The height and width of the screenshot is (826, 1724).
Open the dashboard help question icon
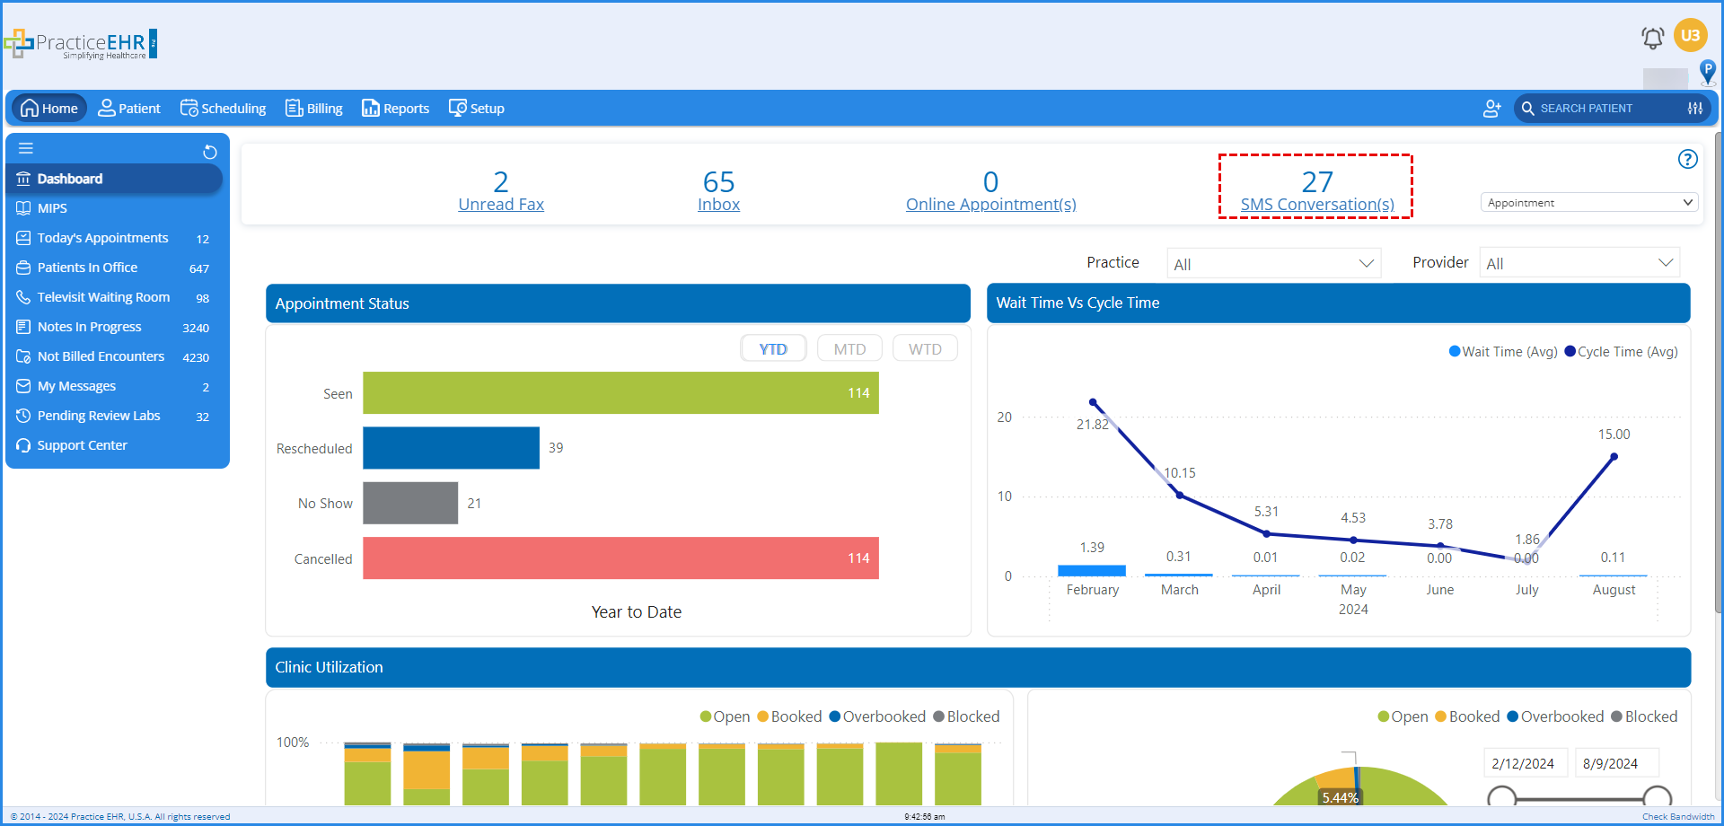click(1688, 159)
